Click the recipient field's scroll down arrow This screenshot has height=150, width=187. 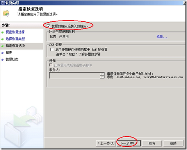[x=102, y=77]
